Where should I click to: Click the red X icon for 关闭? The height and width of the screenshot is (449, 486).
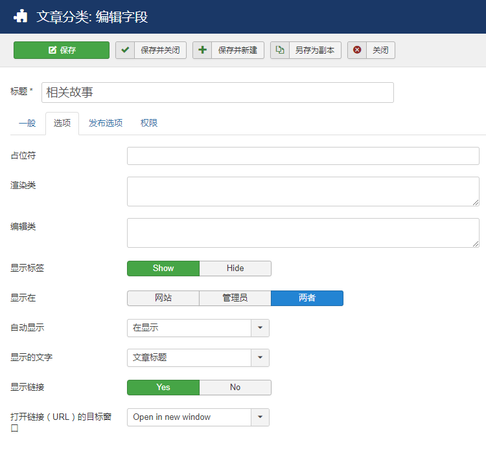[357, 50]
